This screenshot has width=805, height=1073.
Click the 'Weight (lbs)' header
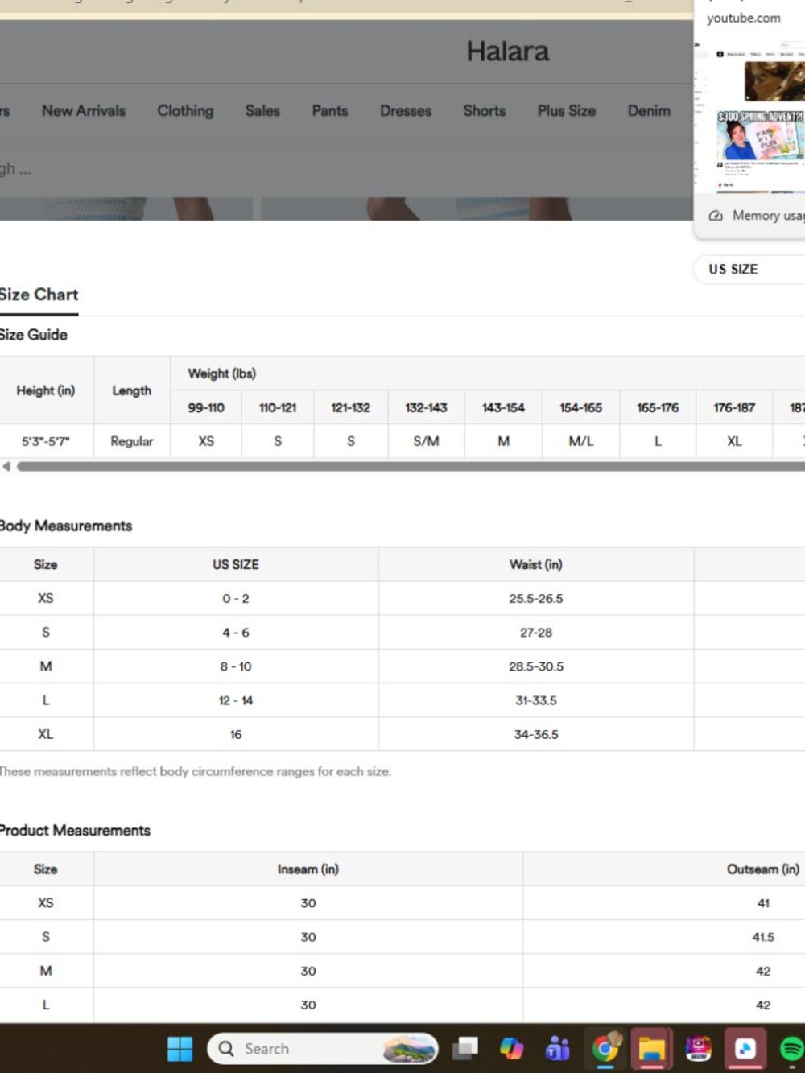point(222,373)
